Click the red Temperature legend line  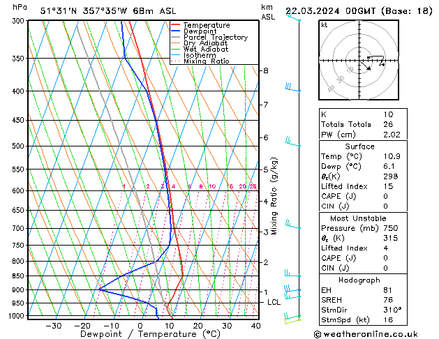(x=175, y=25)
